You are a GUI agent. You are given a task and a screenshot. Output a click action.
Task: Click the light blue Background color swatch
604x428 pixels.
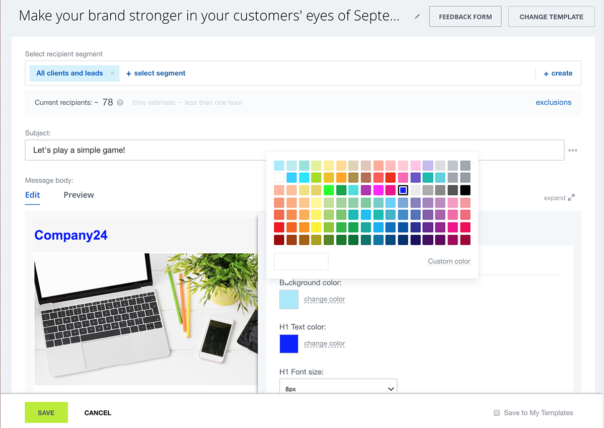pos(289,299)
